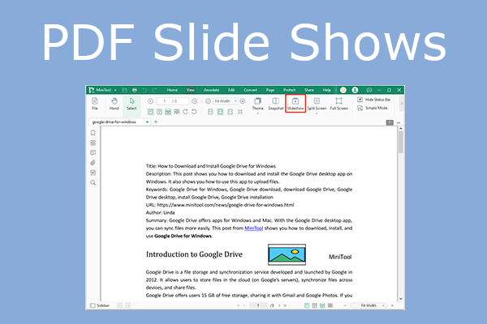487x324 pixels.
Task: Rotate the page counterclockwise
Action: click(194, 112)
